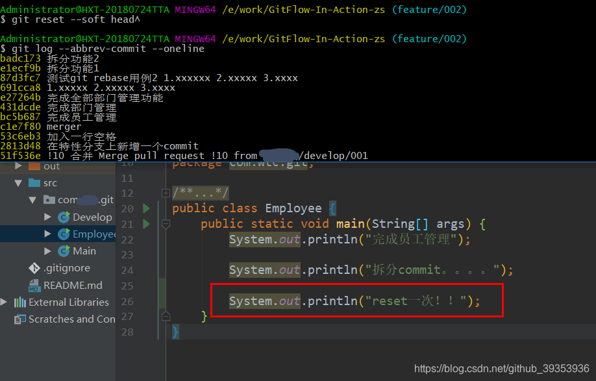Click the Employee class icon
Viewport: 596px width, 381px height.
coord(64,234)
